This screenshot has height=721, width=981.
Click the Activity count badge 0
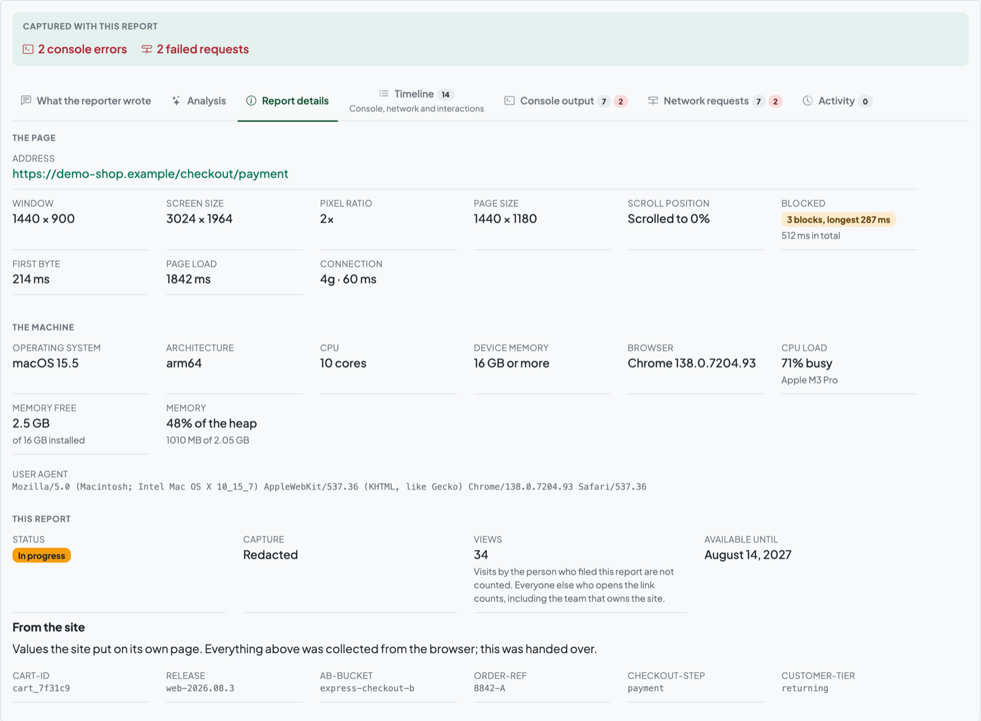pos(865,101)
